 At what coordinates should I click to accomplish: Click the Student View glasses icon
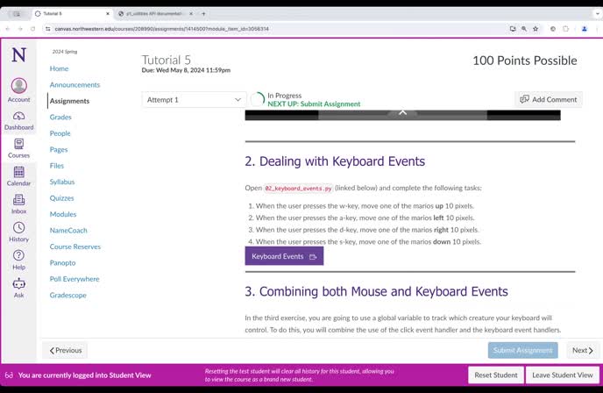tap(9, 375)
